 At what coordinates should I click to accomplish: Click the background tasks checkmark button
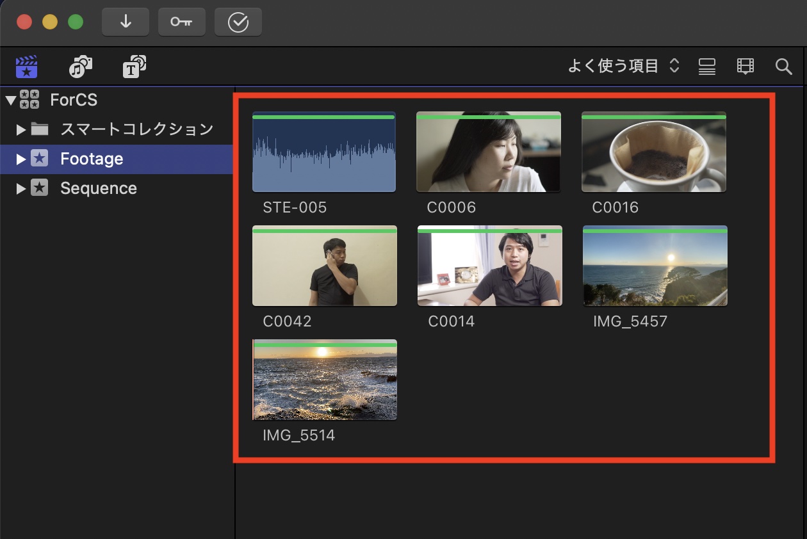click(x=238, y=22)
